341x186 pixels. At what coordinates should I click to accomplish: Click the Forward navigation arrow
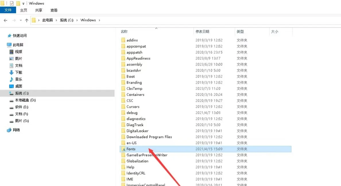pos(14,20)
